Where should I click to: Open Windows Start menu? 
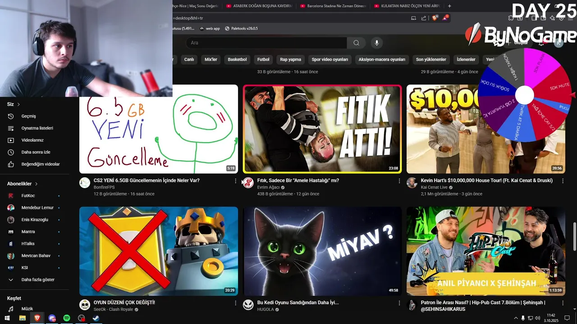click(x=7, y=318)
